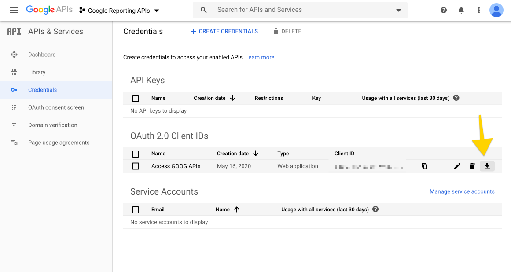Sort API Keys by Creation date arrow
Viewport: 511px width, 272px height.
[x=233, y=98]
